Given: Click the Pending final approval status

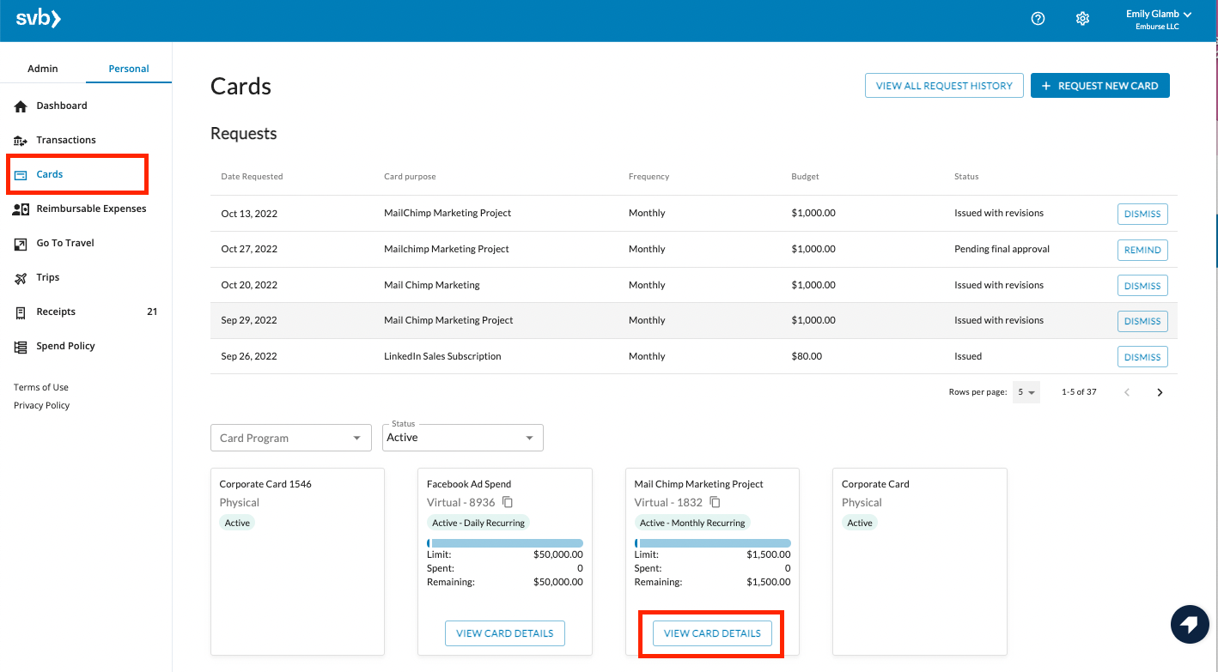Looking at the screenshot, I should tap(1002, 249).
